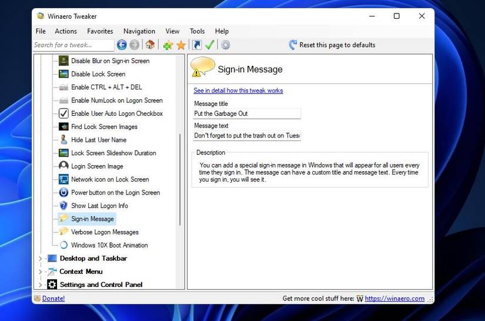This screenshot has width=485, height=321.
Task: Click the power icon beside Power button on Login Screen
Action: click(63, 192)
